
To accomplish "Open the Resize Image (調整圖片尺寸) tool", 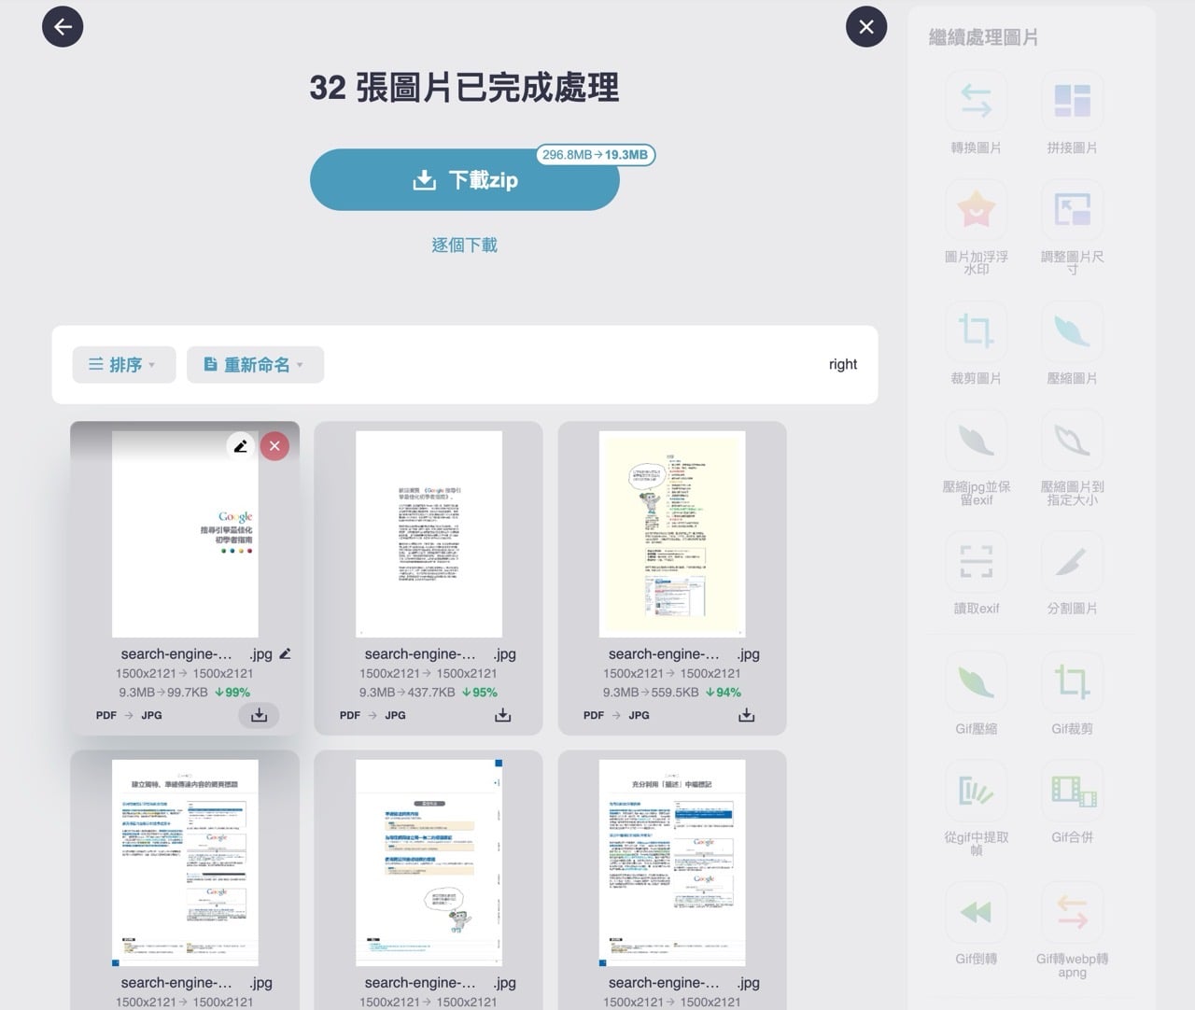I will (x=1072, y=211).
